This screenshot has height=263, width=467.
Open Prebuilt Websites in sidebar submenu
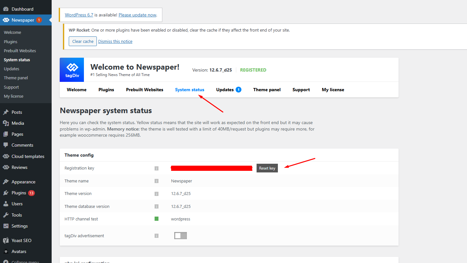pos(20,51)
